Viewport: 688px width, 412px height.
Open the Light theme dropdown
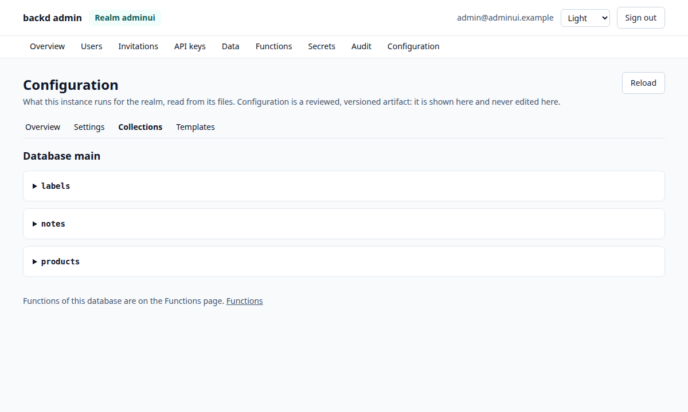point(585,18)
